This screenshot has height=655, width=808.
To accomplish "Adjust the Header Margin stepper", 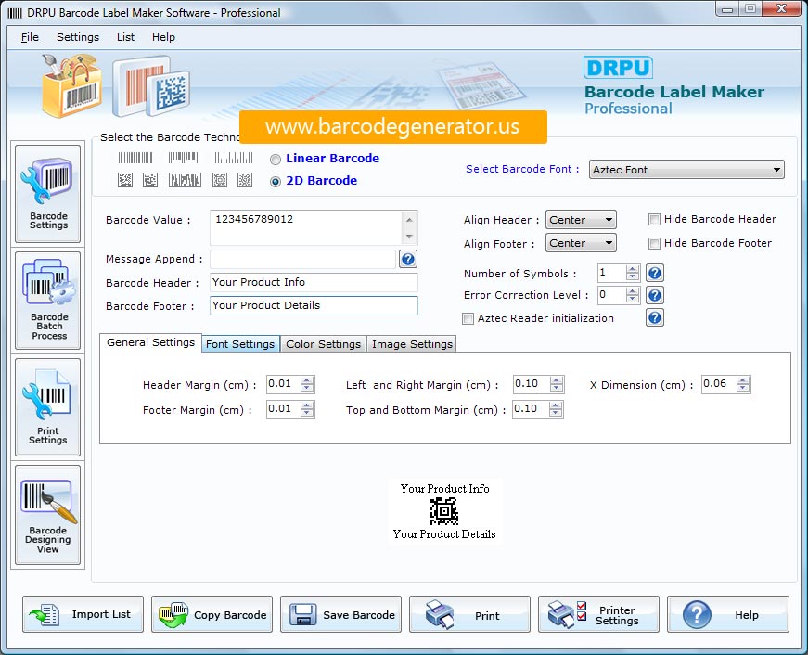I will coord(307,384).
